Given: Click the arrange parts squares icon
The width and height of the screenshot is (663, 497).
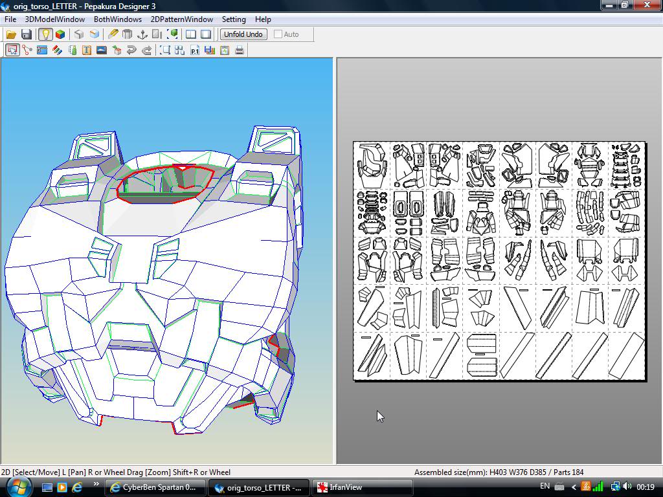Looking at the screenshot, I should pyautogui.click(x=180, y=50).
